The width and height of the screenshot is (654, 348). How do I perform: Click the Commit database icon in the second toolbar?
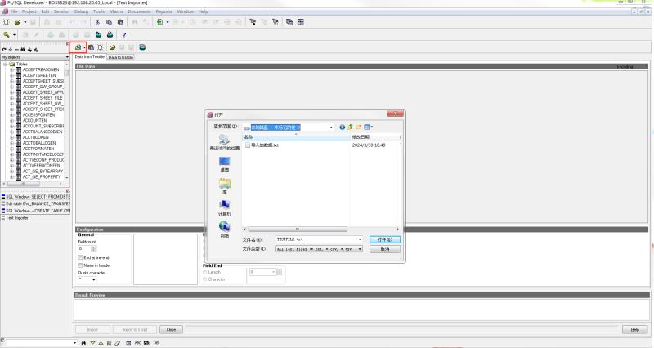point(98,34)
